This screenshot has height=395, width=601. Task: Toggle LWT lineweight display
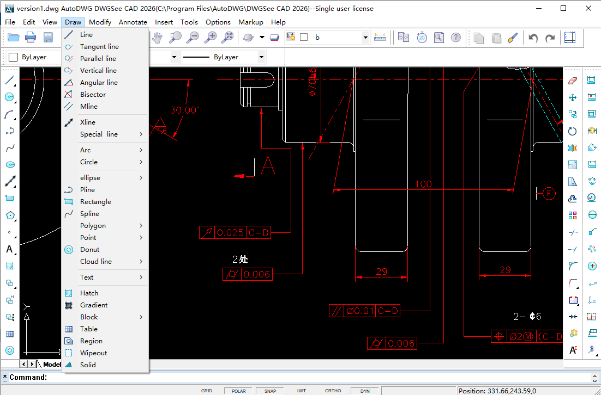302,391
